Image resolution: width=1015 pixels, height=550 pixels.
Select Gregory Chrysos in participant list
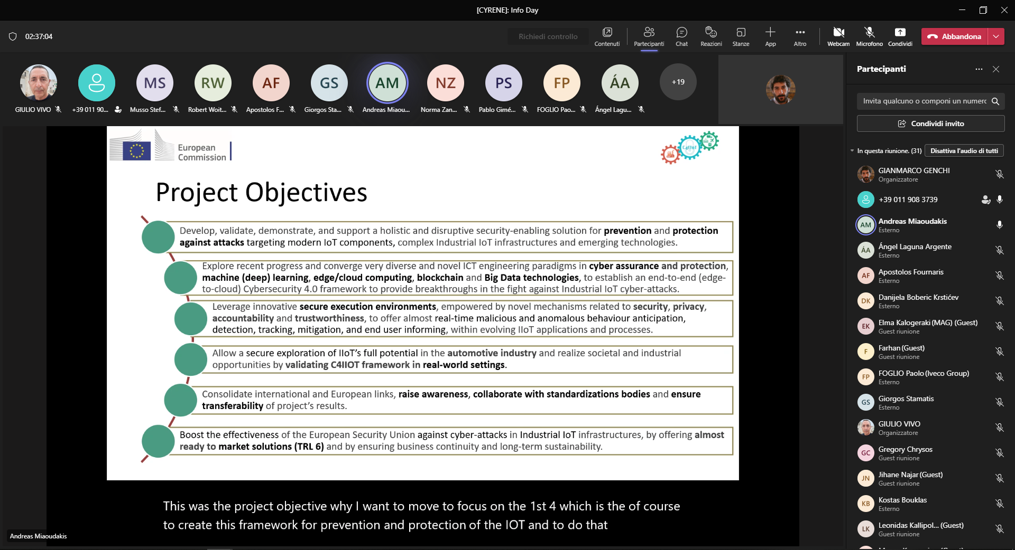pos(930,453)
